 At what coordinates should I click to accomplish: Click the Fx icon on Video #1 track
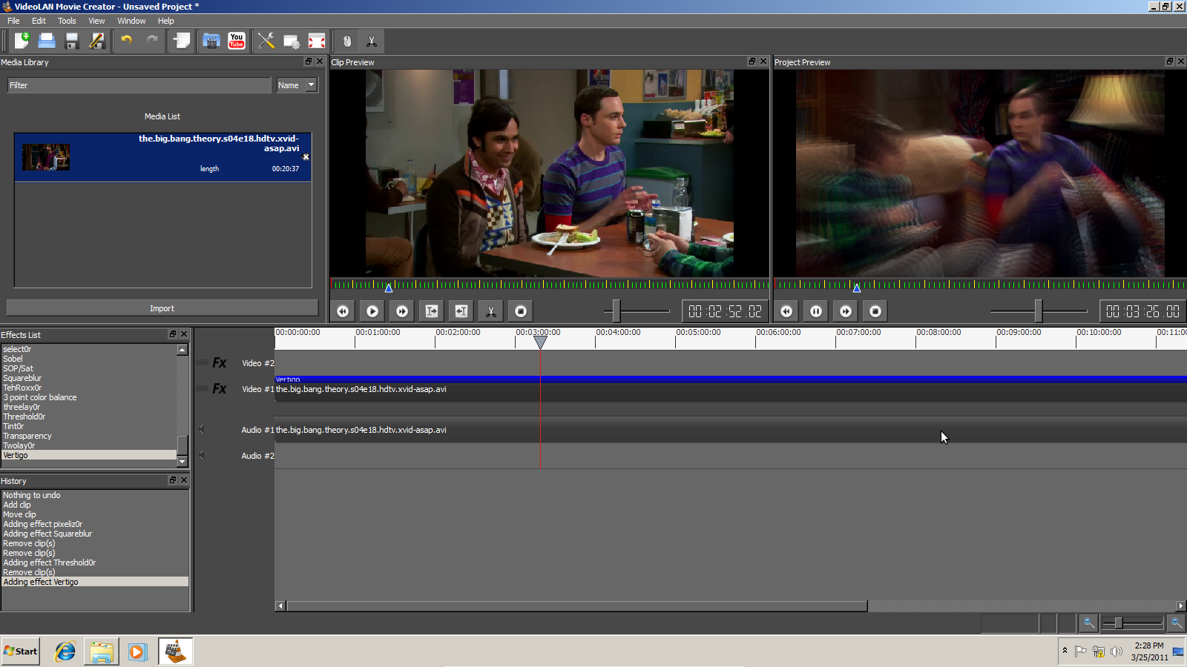(219, 389)
